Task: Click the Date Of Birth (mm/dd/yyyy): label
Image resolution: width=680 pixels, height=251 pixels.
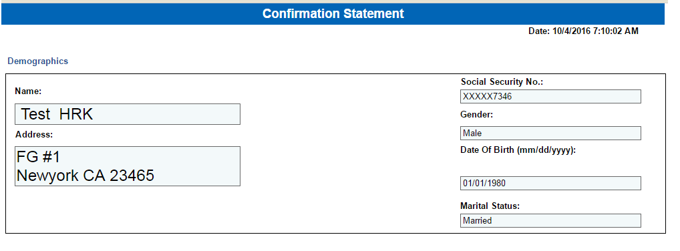Action: (x=518, y=150)
